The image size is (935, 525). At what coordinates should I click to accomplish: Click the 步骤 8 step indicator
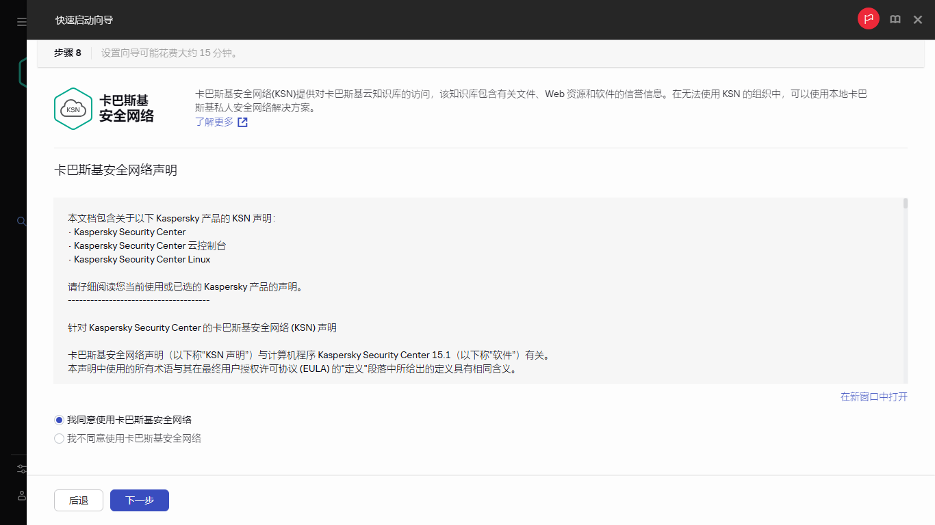coord(68,51)
